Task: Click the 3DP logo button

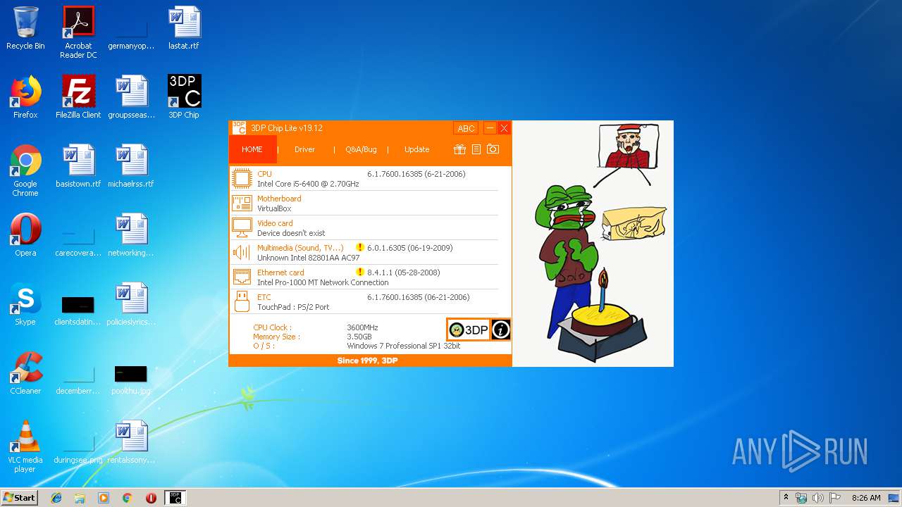Action: (469, 330)
